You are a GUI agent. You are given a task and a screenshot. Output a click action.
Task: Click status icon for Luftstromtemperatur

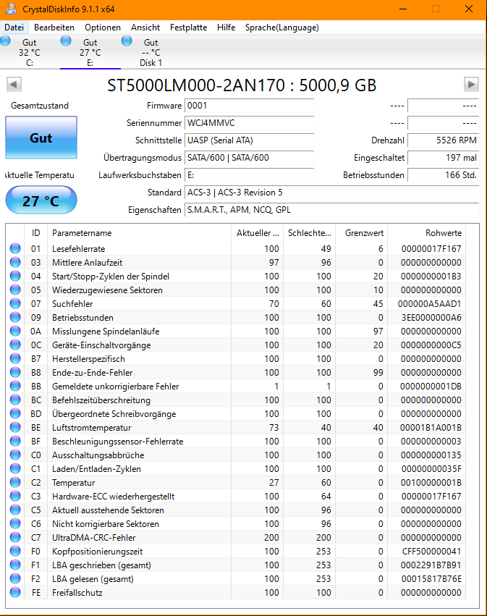(x=15, y=427)
